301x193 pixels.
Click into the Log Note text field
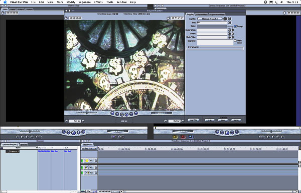pos(215,42)
